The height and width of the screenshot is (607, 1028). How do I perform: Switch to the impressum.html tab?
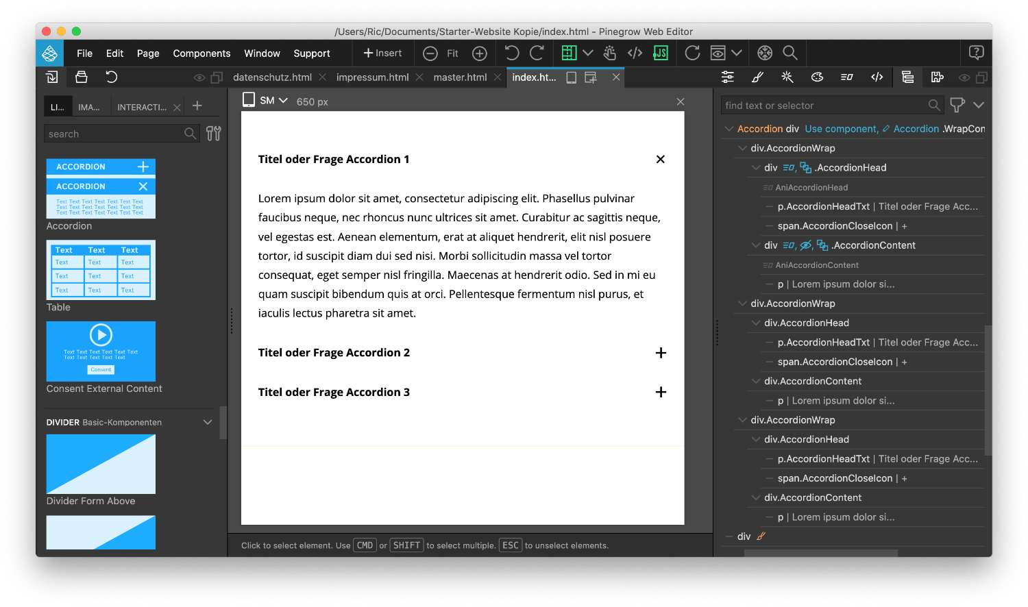(372, 77)
